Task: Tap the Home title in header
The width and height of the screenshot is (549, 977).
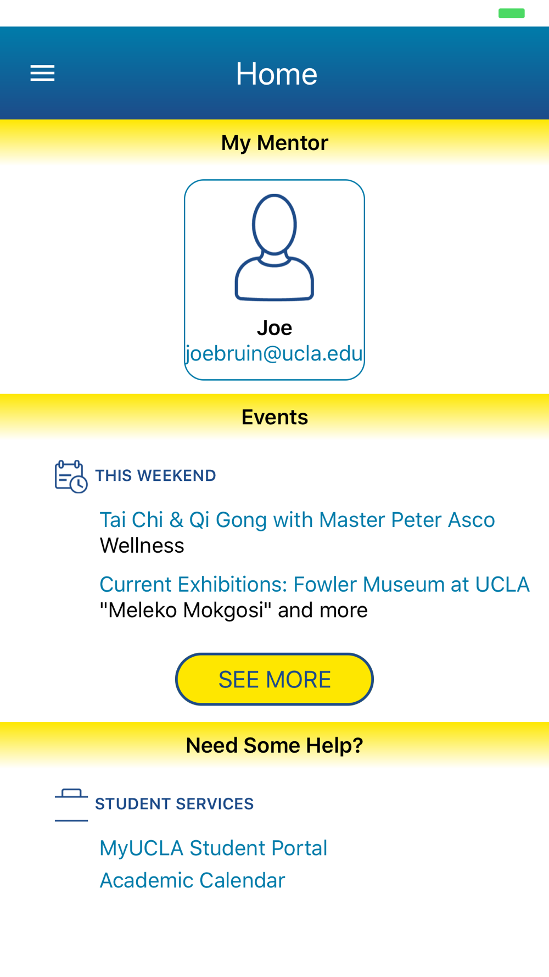Action: point(276,74)
